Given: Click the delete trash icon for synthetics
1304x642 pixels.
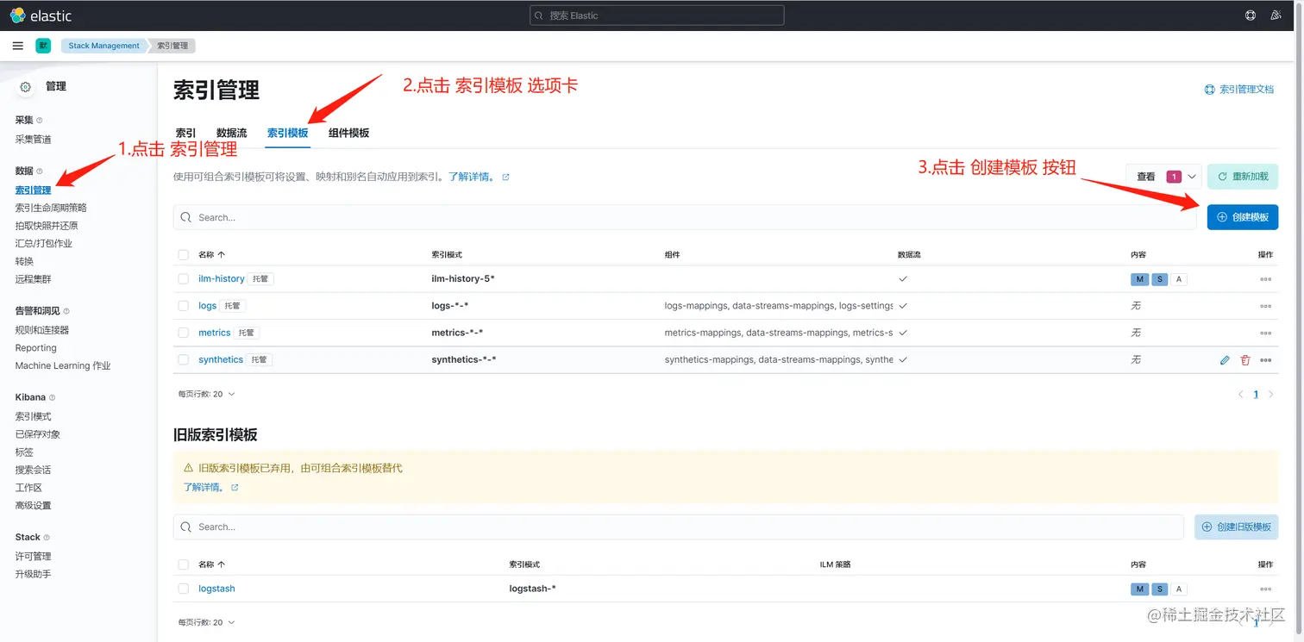Looking at the screenshot, I should click(x=1245, y=360).
